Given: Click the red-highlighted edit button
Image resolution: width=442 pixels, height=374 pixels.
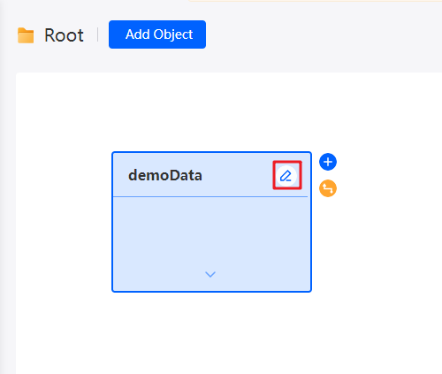Looking at the screenshot, I should pyautogui.click(x=287, y=175).
